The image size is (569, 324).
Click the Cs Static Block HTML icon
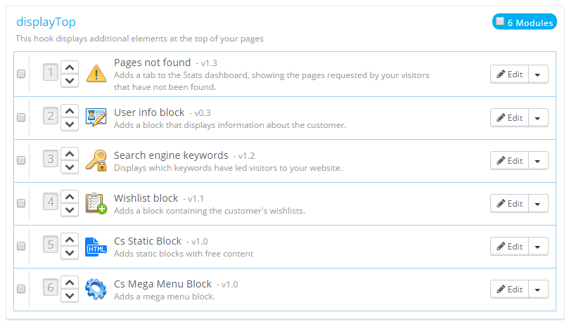[x=96, y=246]
